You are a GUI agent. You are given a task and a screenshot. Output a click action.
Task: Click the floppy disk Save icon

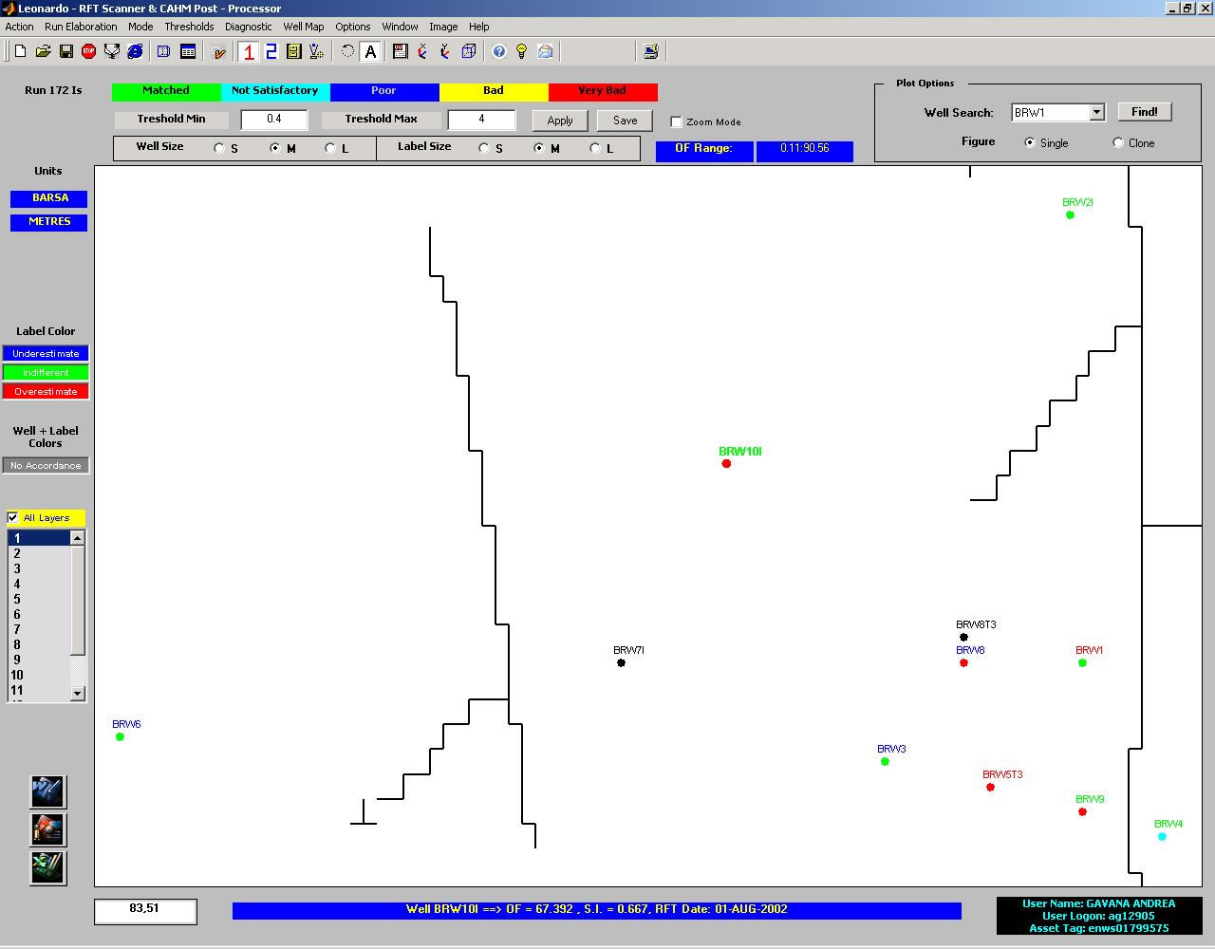click(x=66, y=51)
